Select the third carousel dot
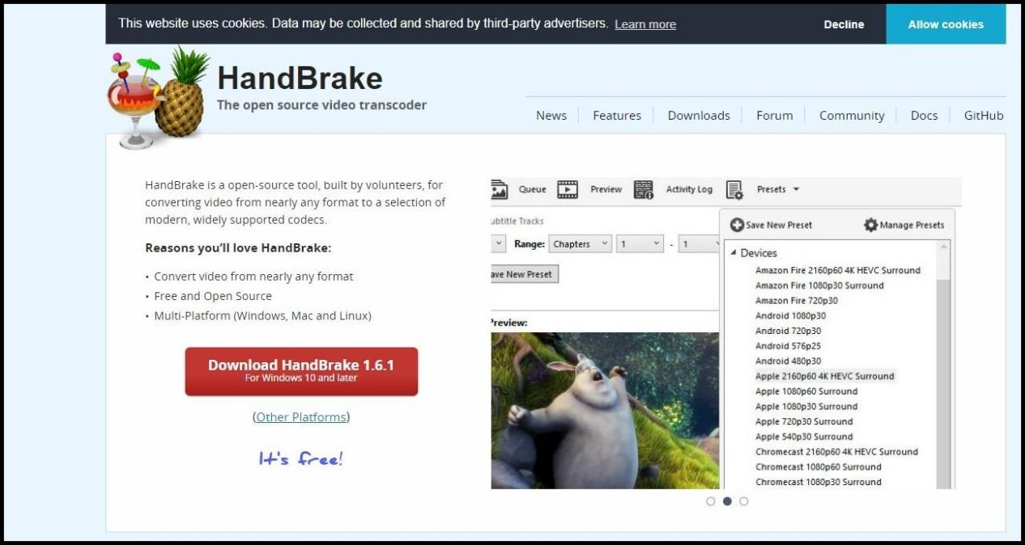Screen dimensions: 1025x545 [x=744, y=501]
